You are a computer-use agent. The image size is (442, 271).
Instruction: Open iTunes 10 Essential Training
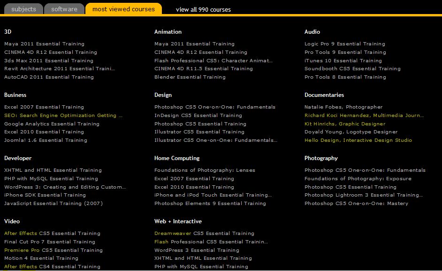coord(343,61)
